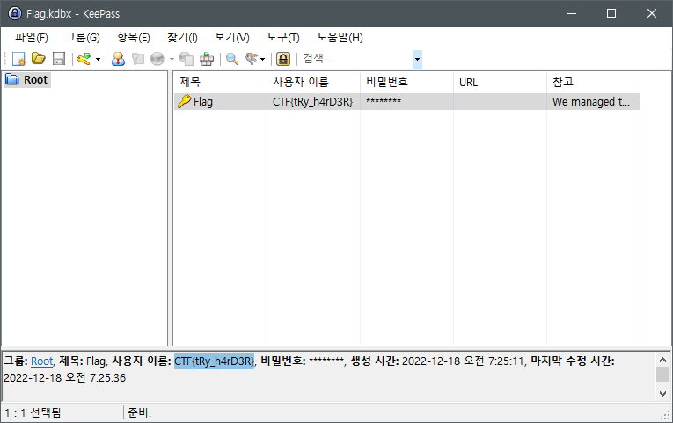Screen dimensions: 673x423
Task: Click the Open database folder icon
Action: [x=39, y=59]
